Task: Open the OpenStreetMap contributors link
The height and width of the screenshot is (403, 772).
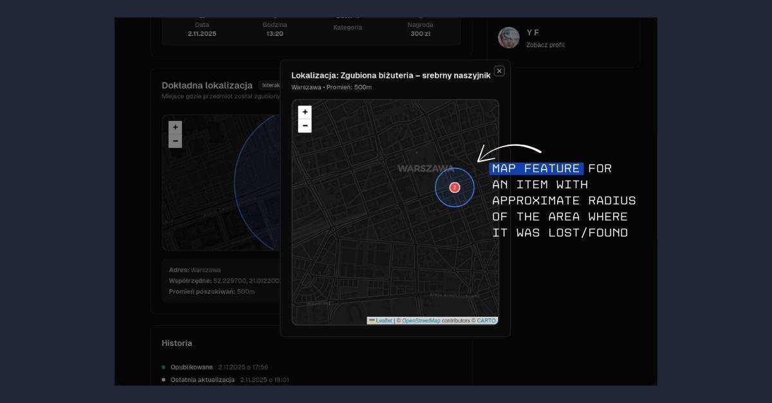Action: click(x=421, y=321)
